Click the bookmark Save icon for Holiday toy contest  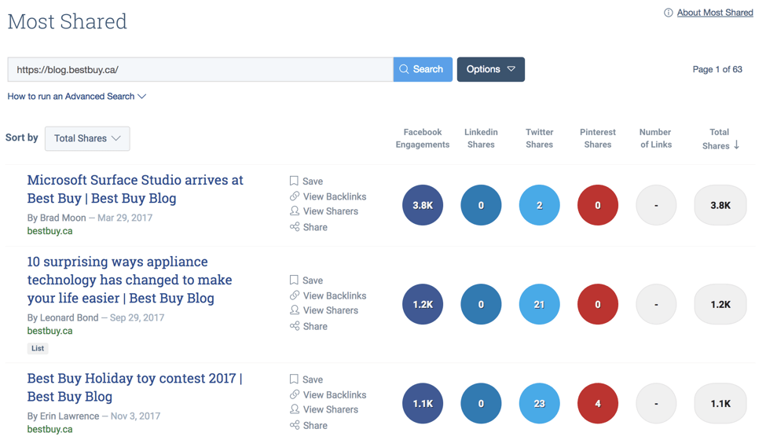294,379
